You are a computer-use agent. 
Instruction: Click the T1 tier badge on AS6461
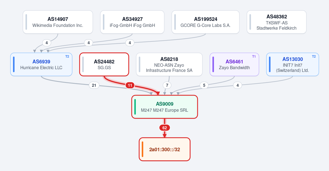[254, 57]
